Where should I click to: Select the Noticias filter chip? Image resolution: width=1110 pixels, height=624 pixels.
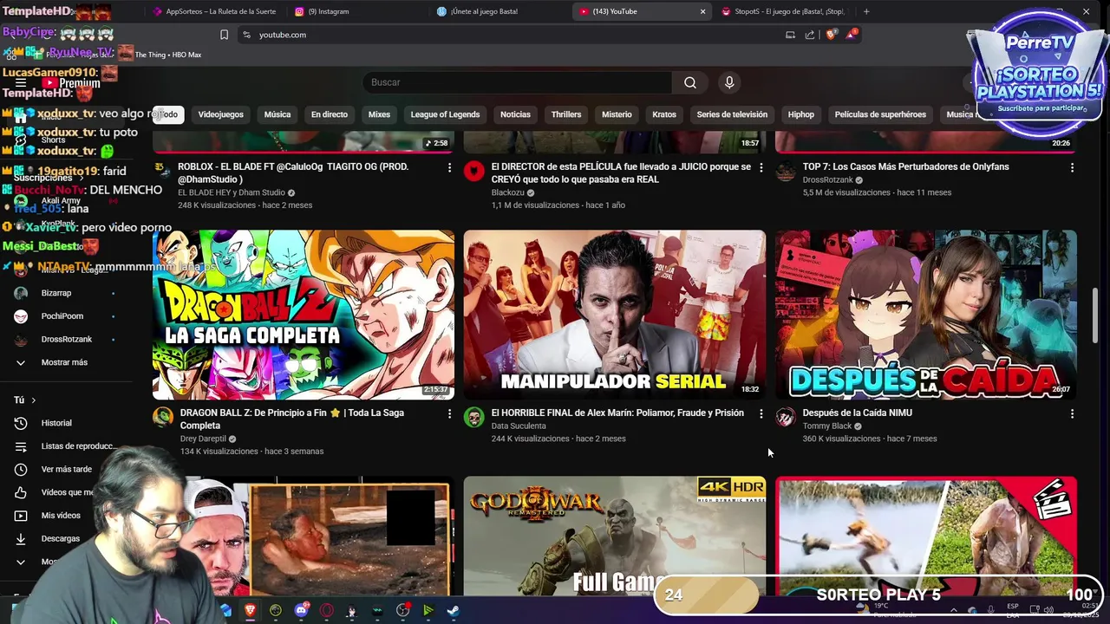[515, 114]
